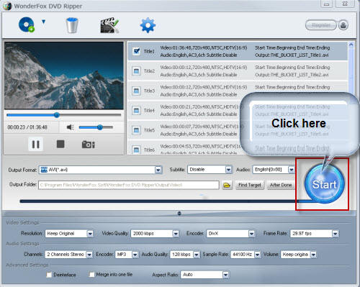Click the After Done button
Viewport: 360px width, 287px height.
[x=281, y=185]
